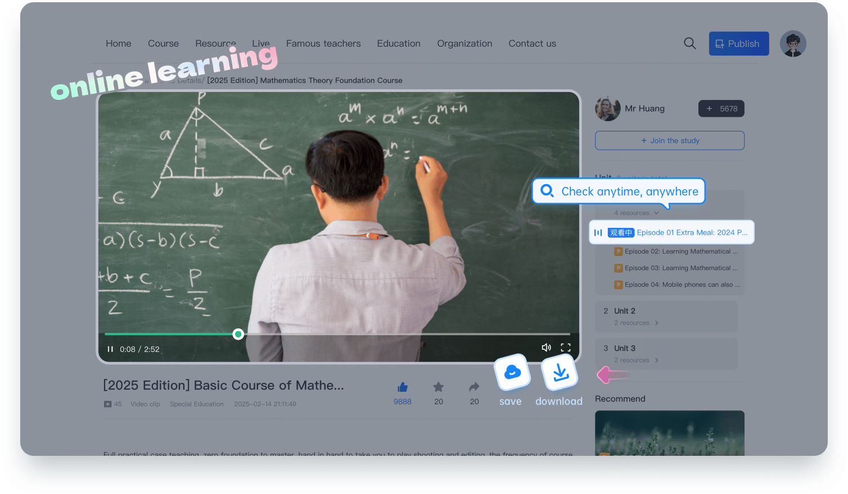Select the star favorite icon

point(438,387)
